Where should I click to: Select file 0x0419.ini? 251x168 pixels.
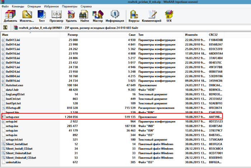13,63
